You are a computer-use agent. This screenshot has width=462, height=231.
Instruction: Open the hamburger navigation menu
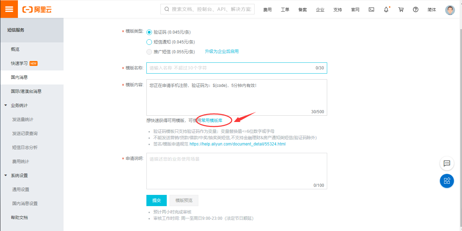[x=9, y=9]
